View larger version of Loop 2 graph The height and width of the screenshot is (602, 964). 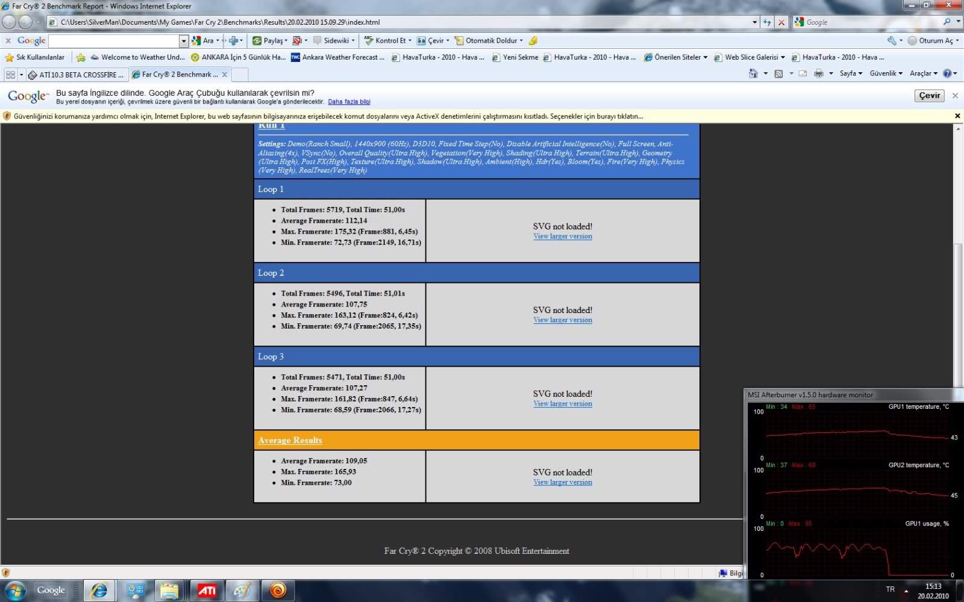(563, 320)
